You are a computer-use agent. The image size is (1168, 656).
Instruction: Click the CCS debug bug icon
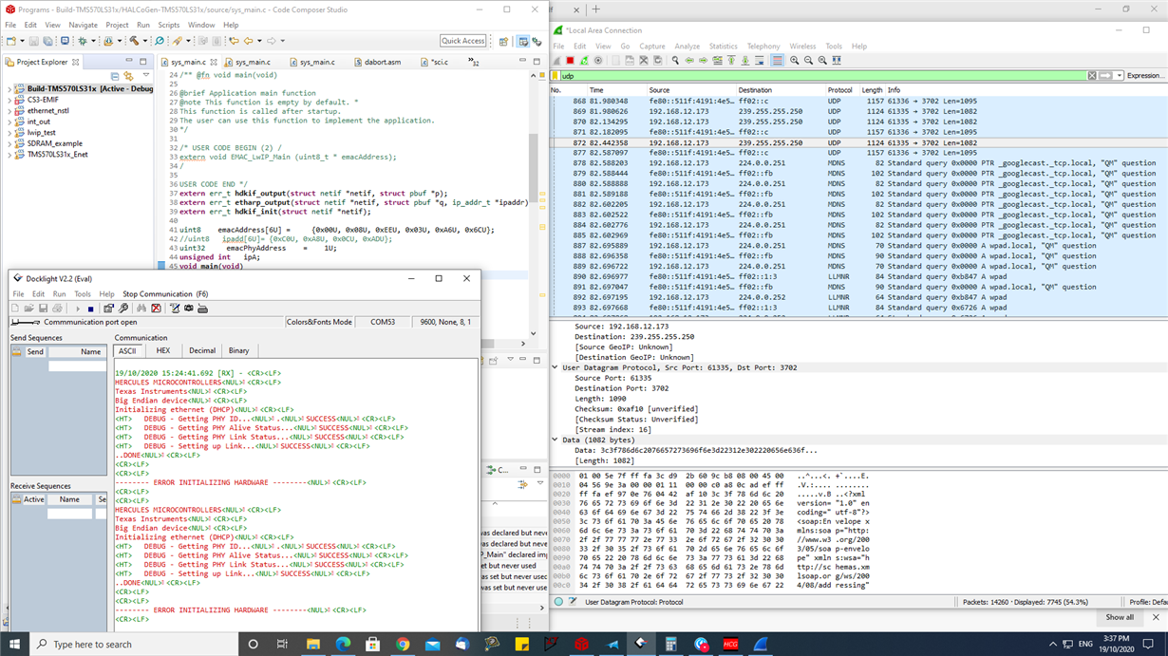point(83,41)
